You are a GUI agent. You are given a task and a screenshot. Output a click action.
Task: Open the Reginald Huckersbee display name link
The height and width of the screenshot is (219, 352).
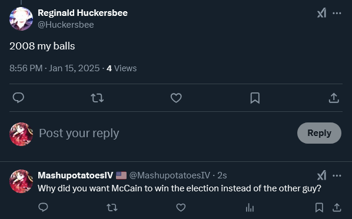82,13
